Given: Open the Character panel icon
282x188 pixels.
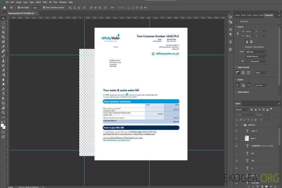Looking at the screenshot, I should (x=231, y=29).
